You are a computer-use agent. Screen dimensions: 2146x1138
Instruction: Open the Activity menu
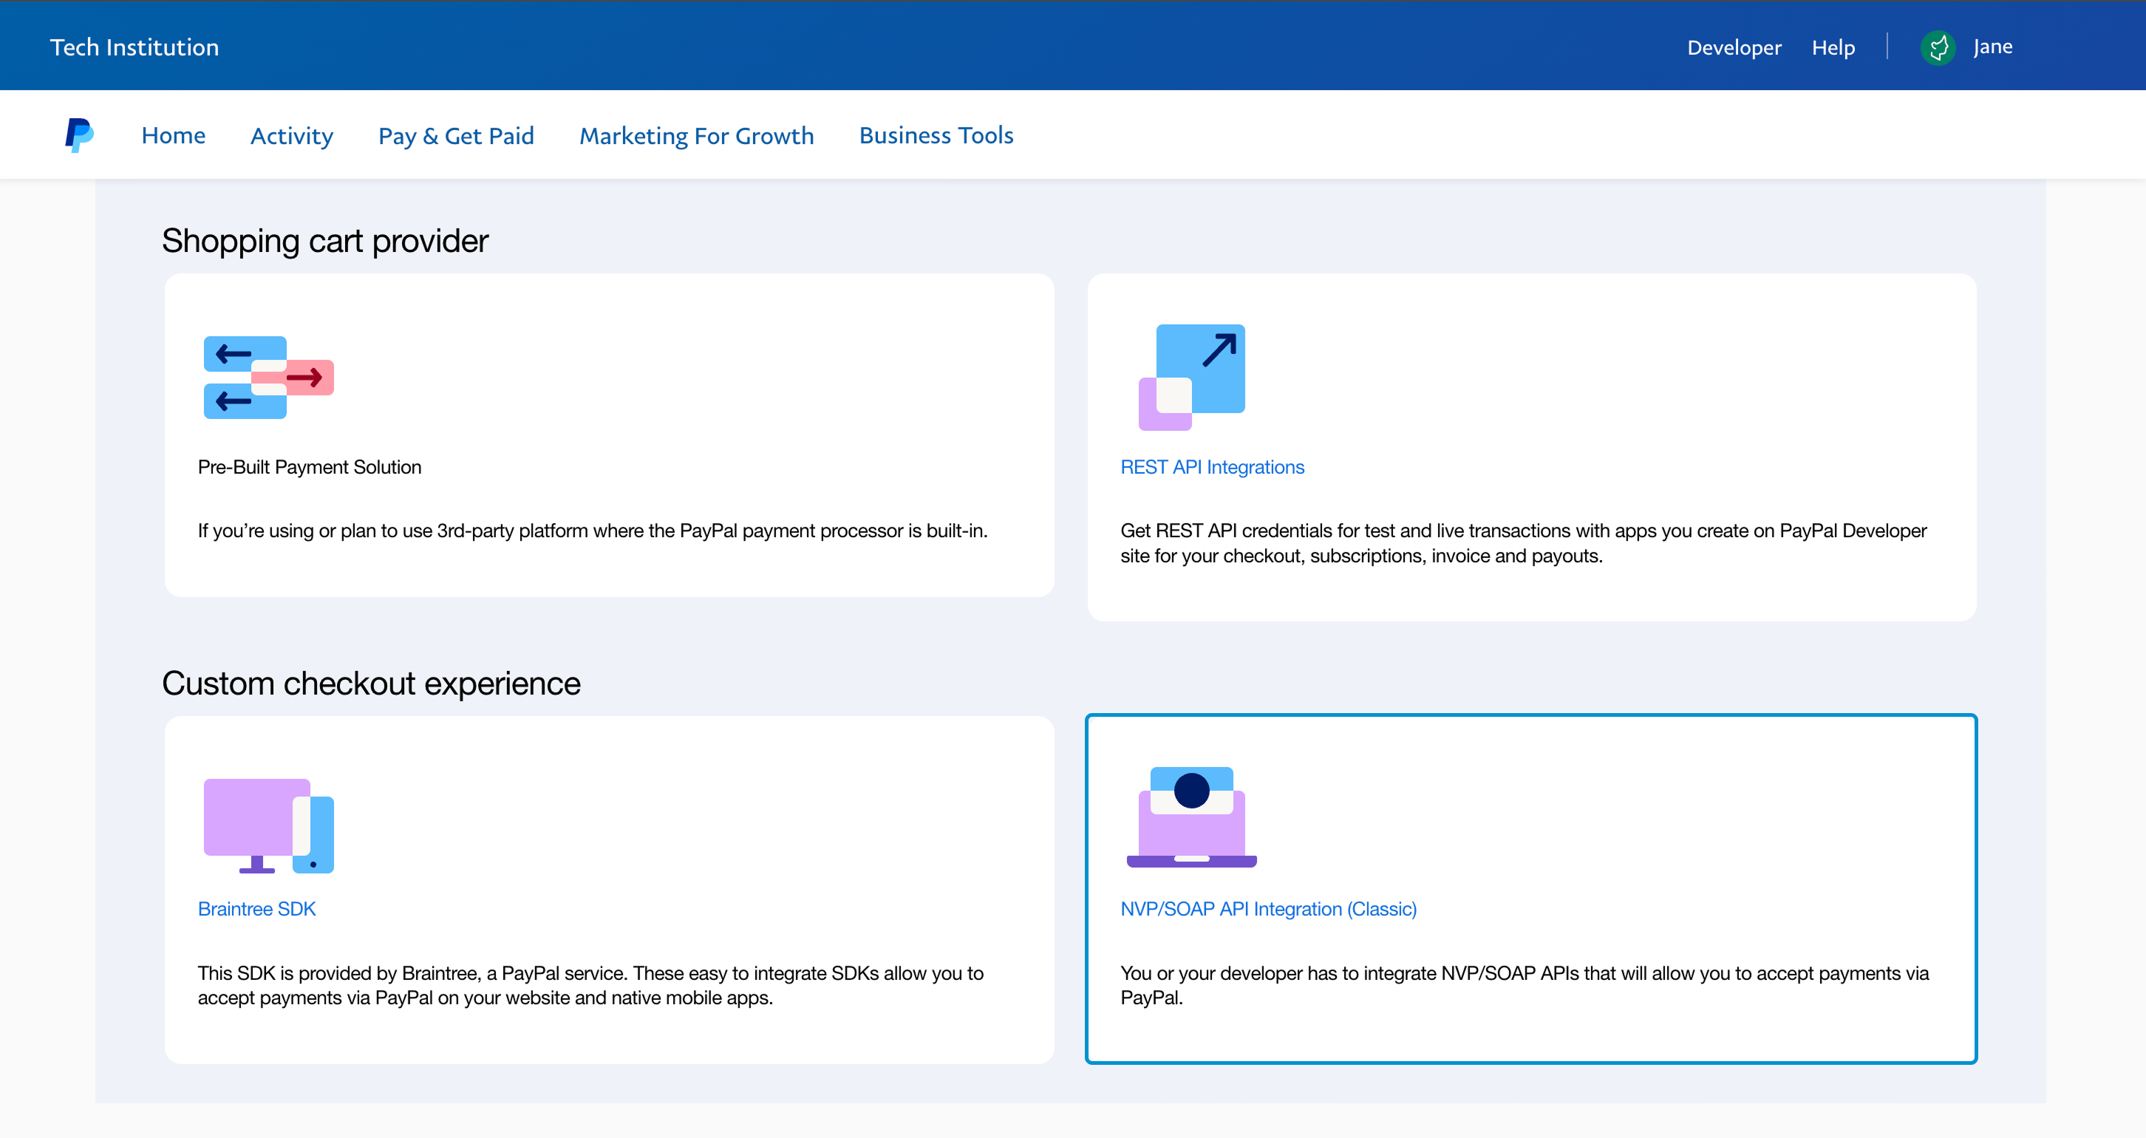pos(292,136)
